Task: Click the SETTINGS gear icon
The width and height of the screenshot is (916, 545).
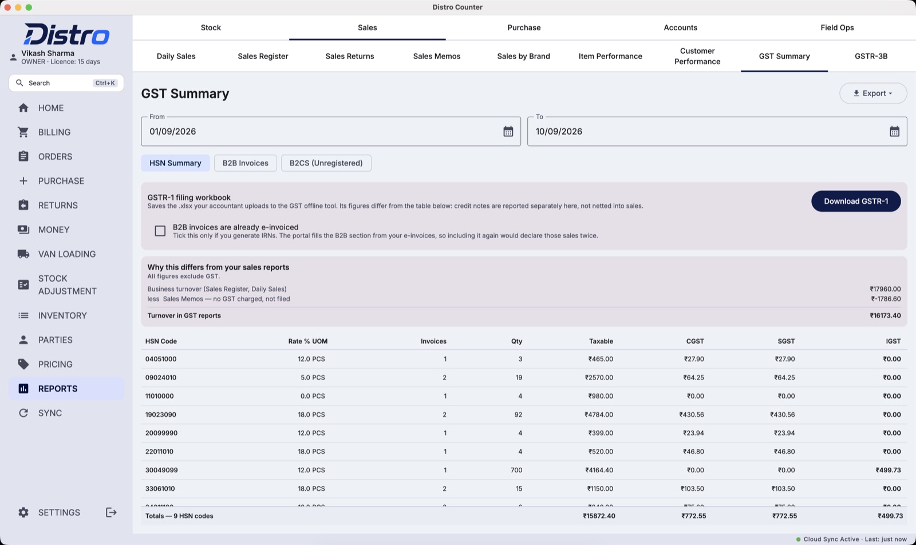Action: 23,512
